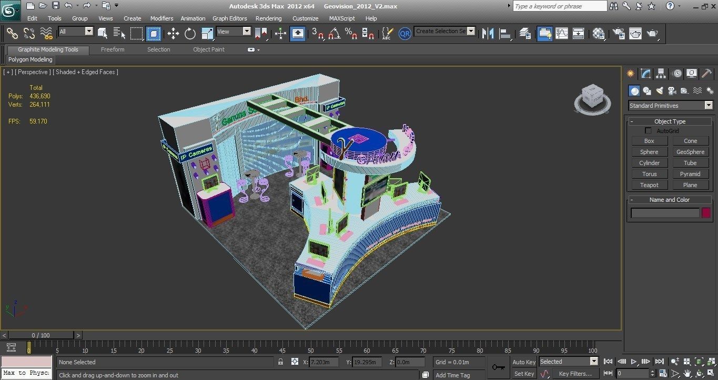Image resolution: width=718 pixels, height=380 pixels.
Task: Open the Quick Access toolbar customize arrow
Action: (116, 6)
